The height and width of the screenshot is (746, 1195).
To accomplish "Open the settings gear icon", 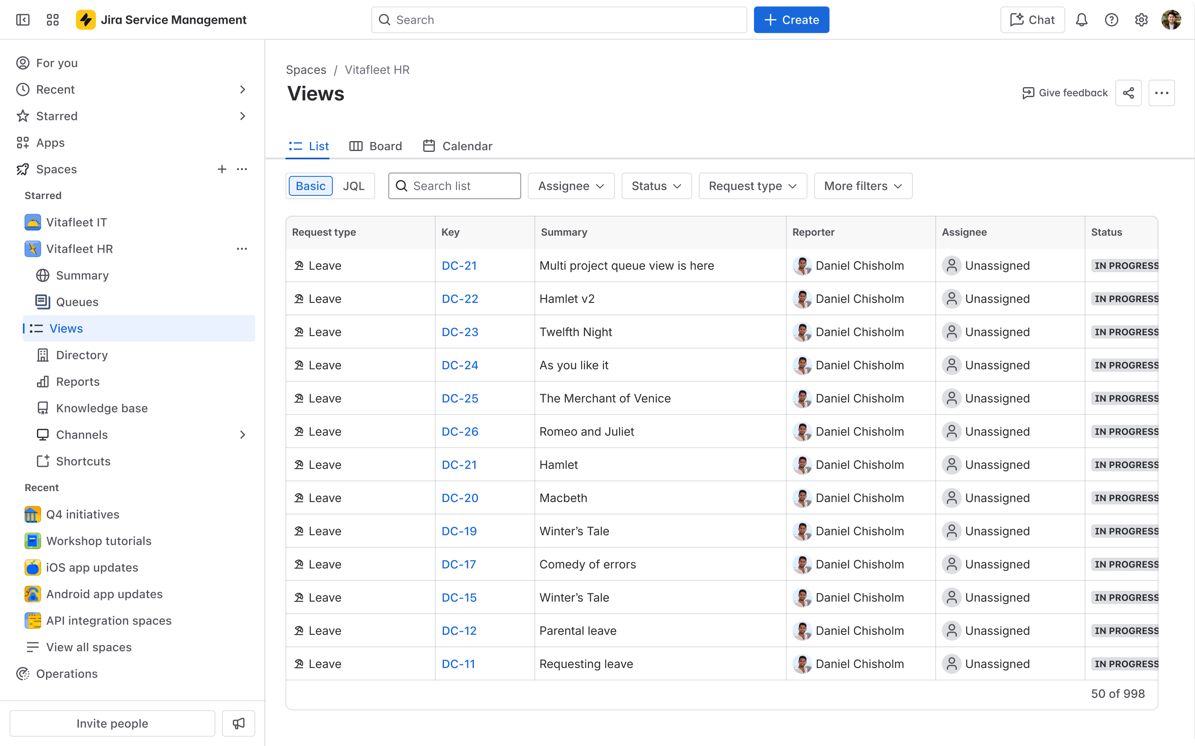I will [1141, 20].
